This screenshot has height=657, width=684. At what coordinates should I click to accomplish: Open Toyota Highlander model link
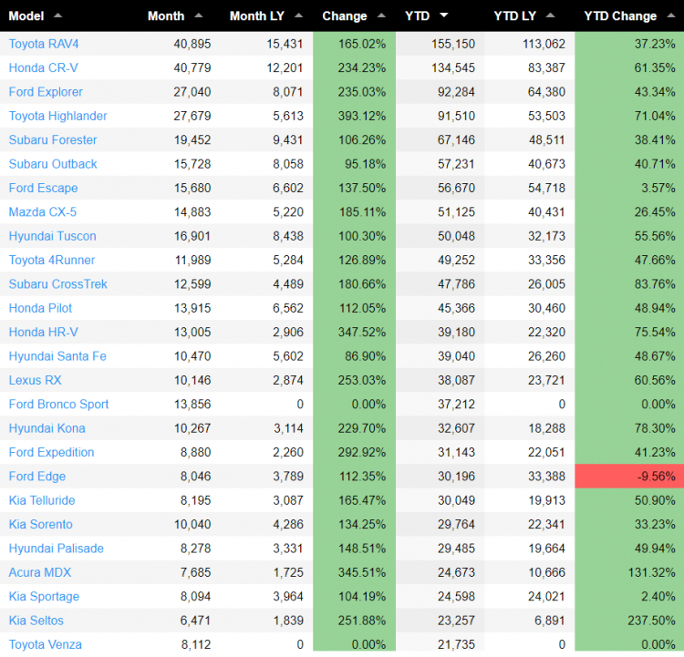(57, 116)
